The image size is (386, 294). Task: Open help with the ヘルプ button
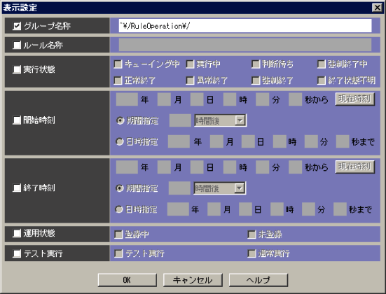(x=259, y=280)
